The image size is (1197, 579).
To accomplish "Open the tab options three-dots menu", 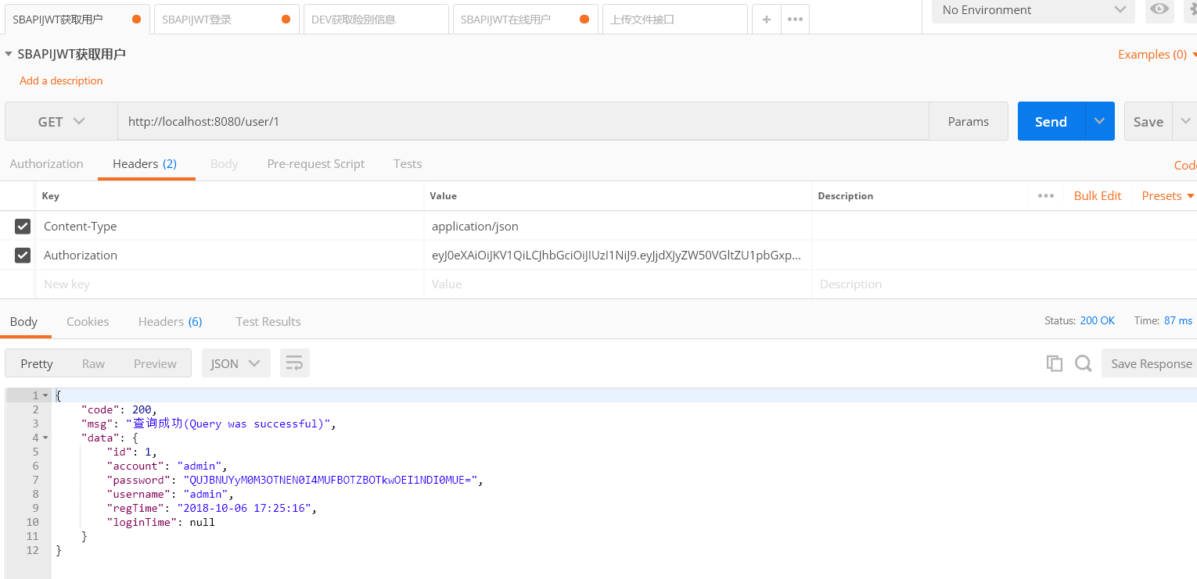I will coord(795,20).
